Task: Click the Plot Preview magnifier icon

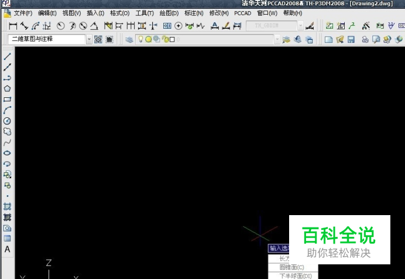Action: pos(376,39)
